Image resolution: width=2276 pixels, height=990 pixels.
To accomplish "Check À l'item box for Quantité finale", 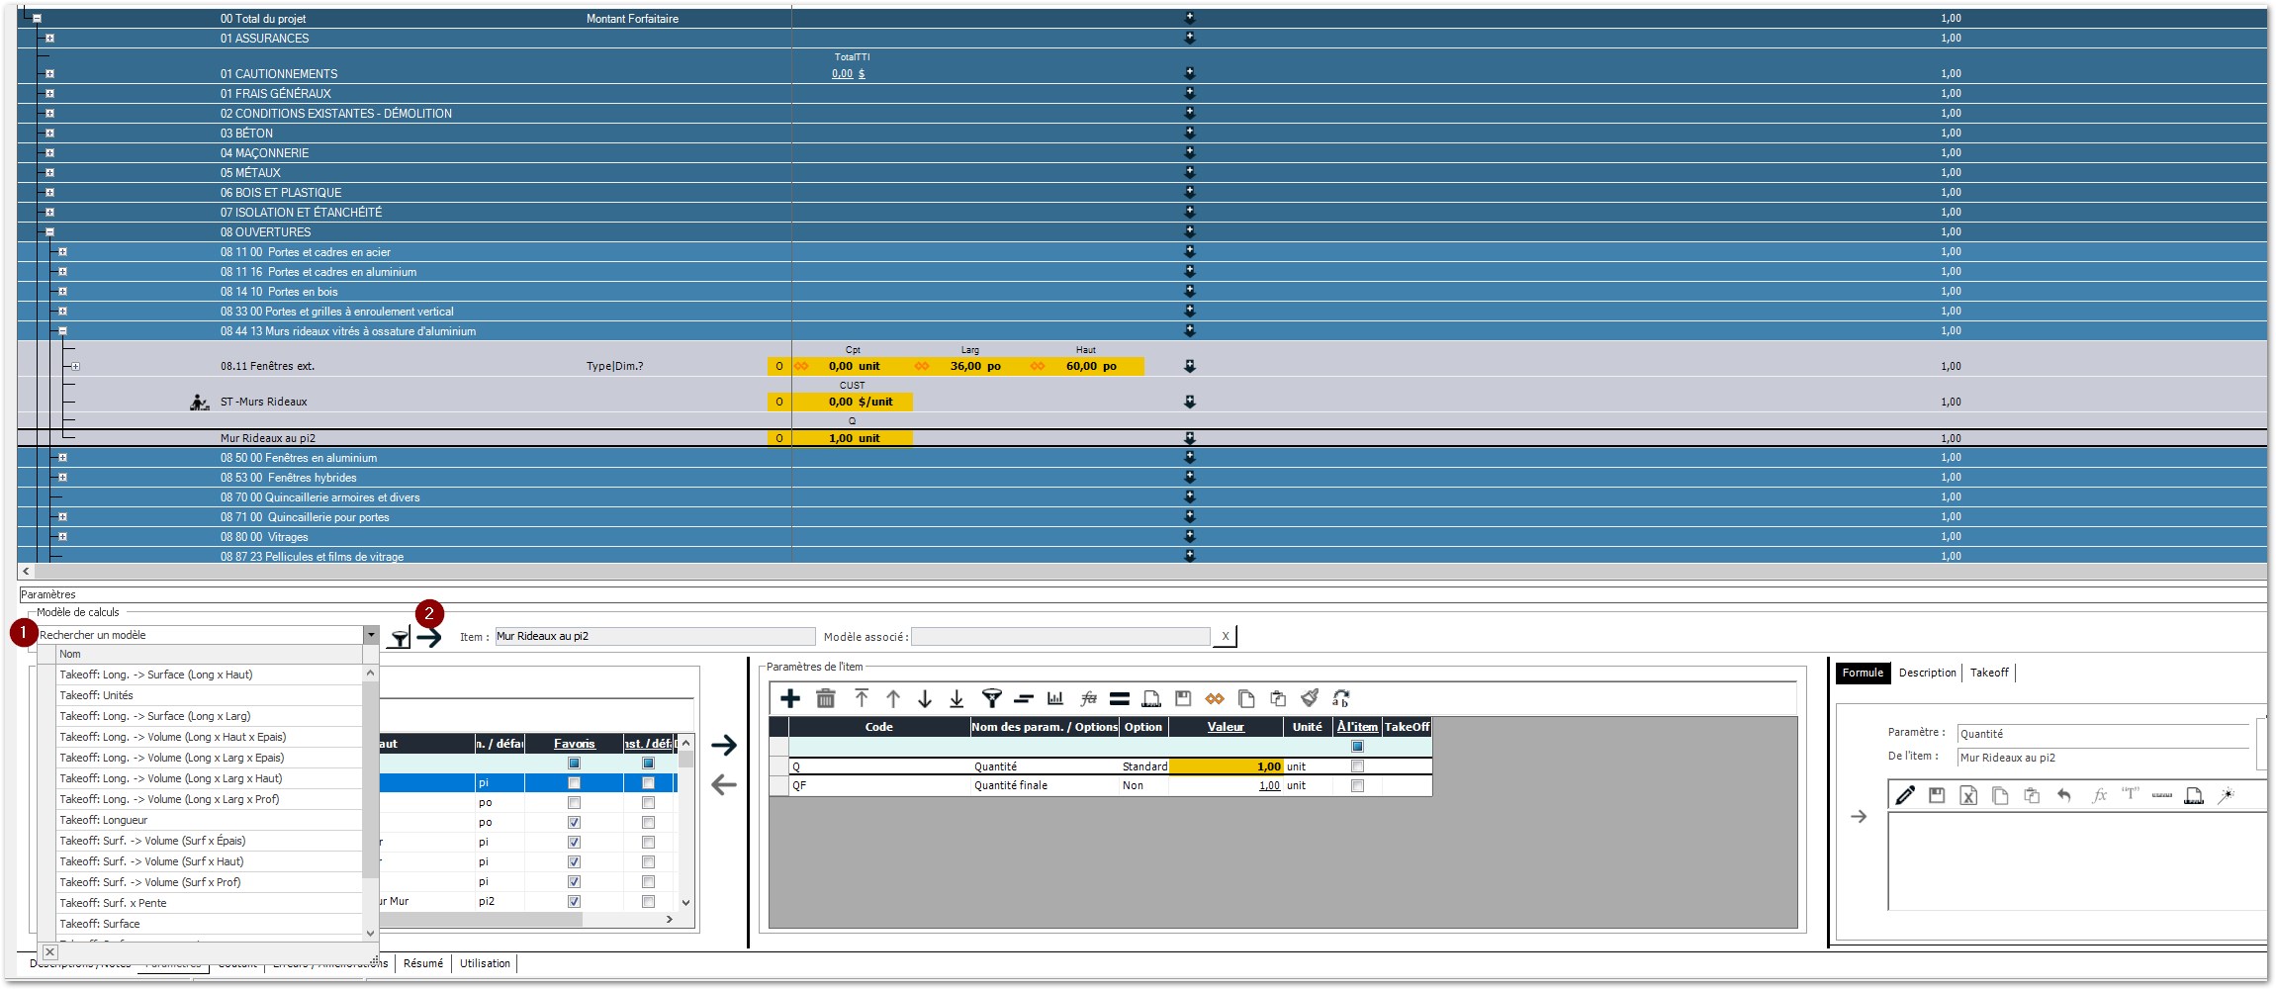I will coord(1357,786).
